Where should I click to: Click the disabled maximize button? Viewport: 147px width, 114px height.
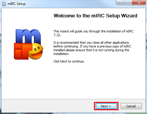(x=128, y=2)
